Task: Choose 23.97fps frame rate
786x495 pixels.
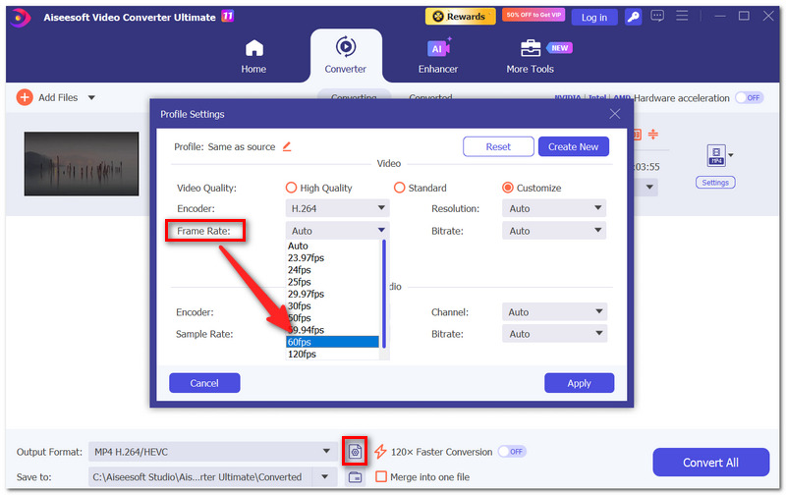Action: 333,258
